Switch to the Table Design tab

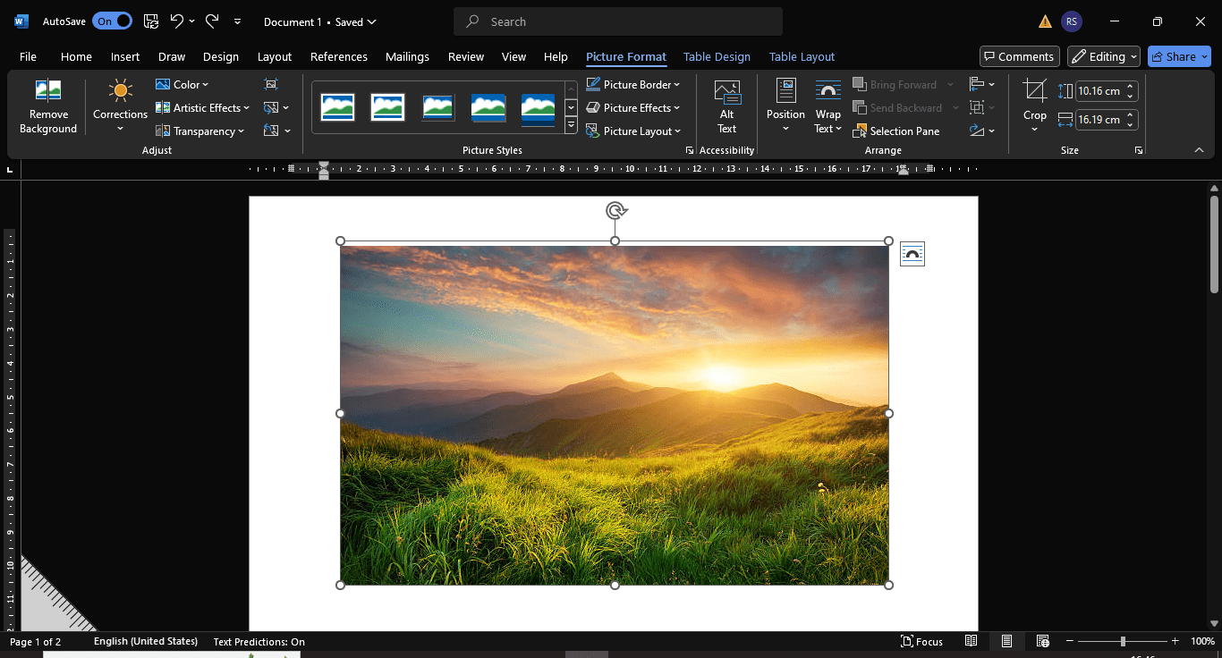click(x=717, y=56)
